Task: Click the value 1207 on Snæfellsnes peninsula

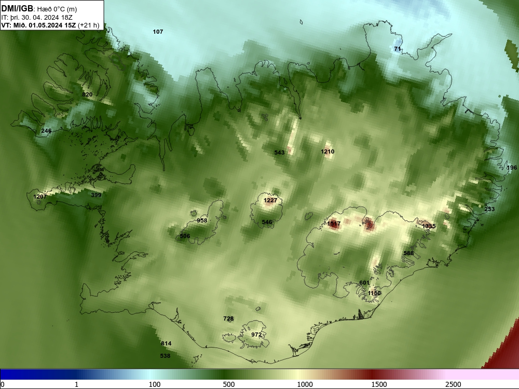Action: [x=40, y=197]
